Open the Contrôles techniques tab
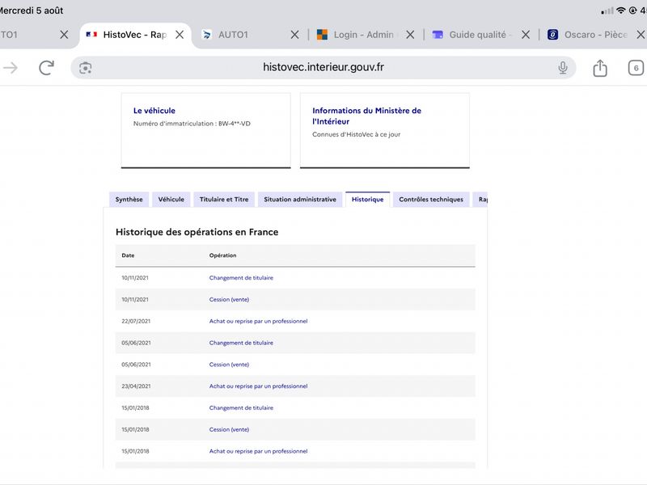The image size is (647, 485). [431, 199]
